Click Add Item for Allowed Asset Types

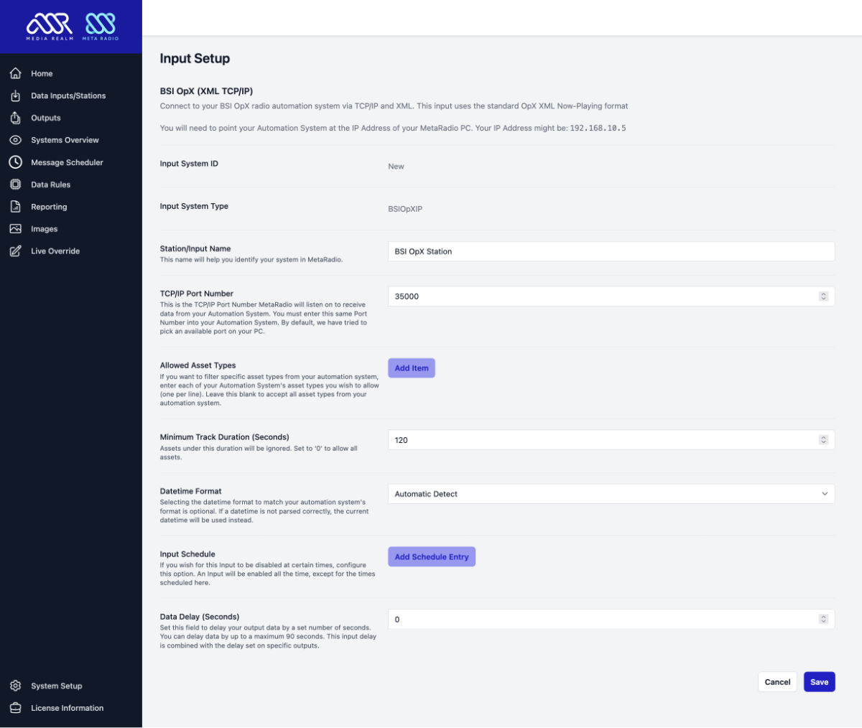411,368
